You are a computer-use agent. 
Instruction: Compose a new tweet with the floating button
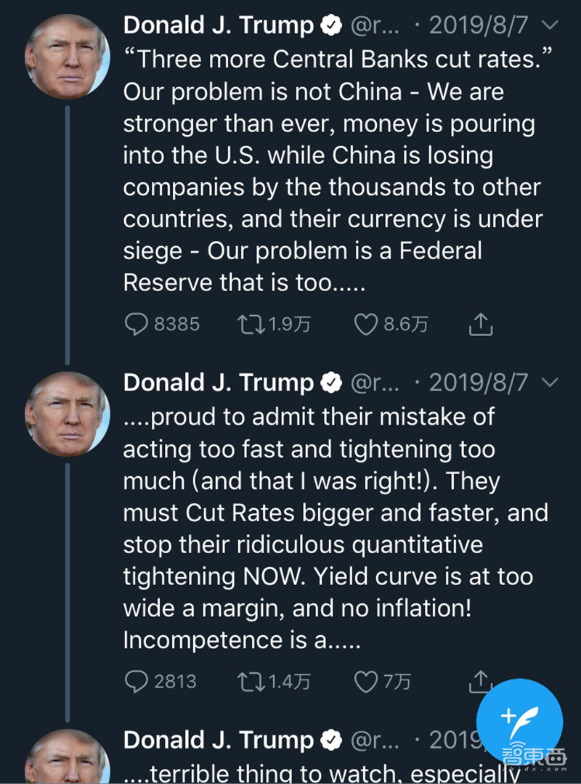tap(519, 720)
